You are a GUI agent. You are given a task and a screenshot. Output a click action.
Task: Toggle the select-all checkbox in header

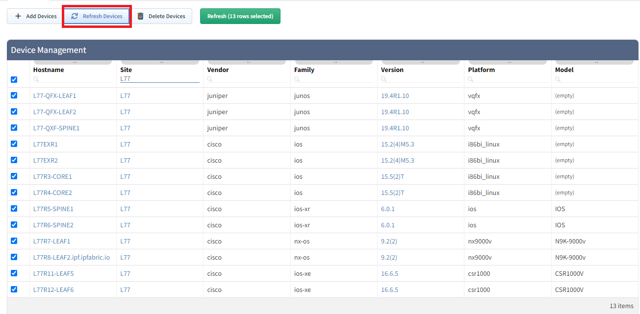tap(14, 79)
